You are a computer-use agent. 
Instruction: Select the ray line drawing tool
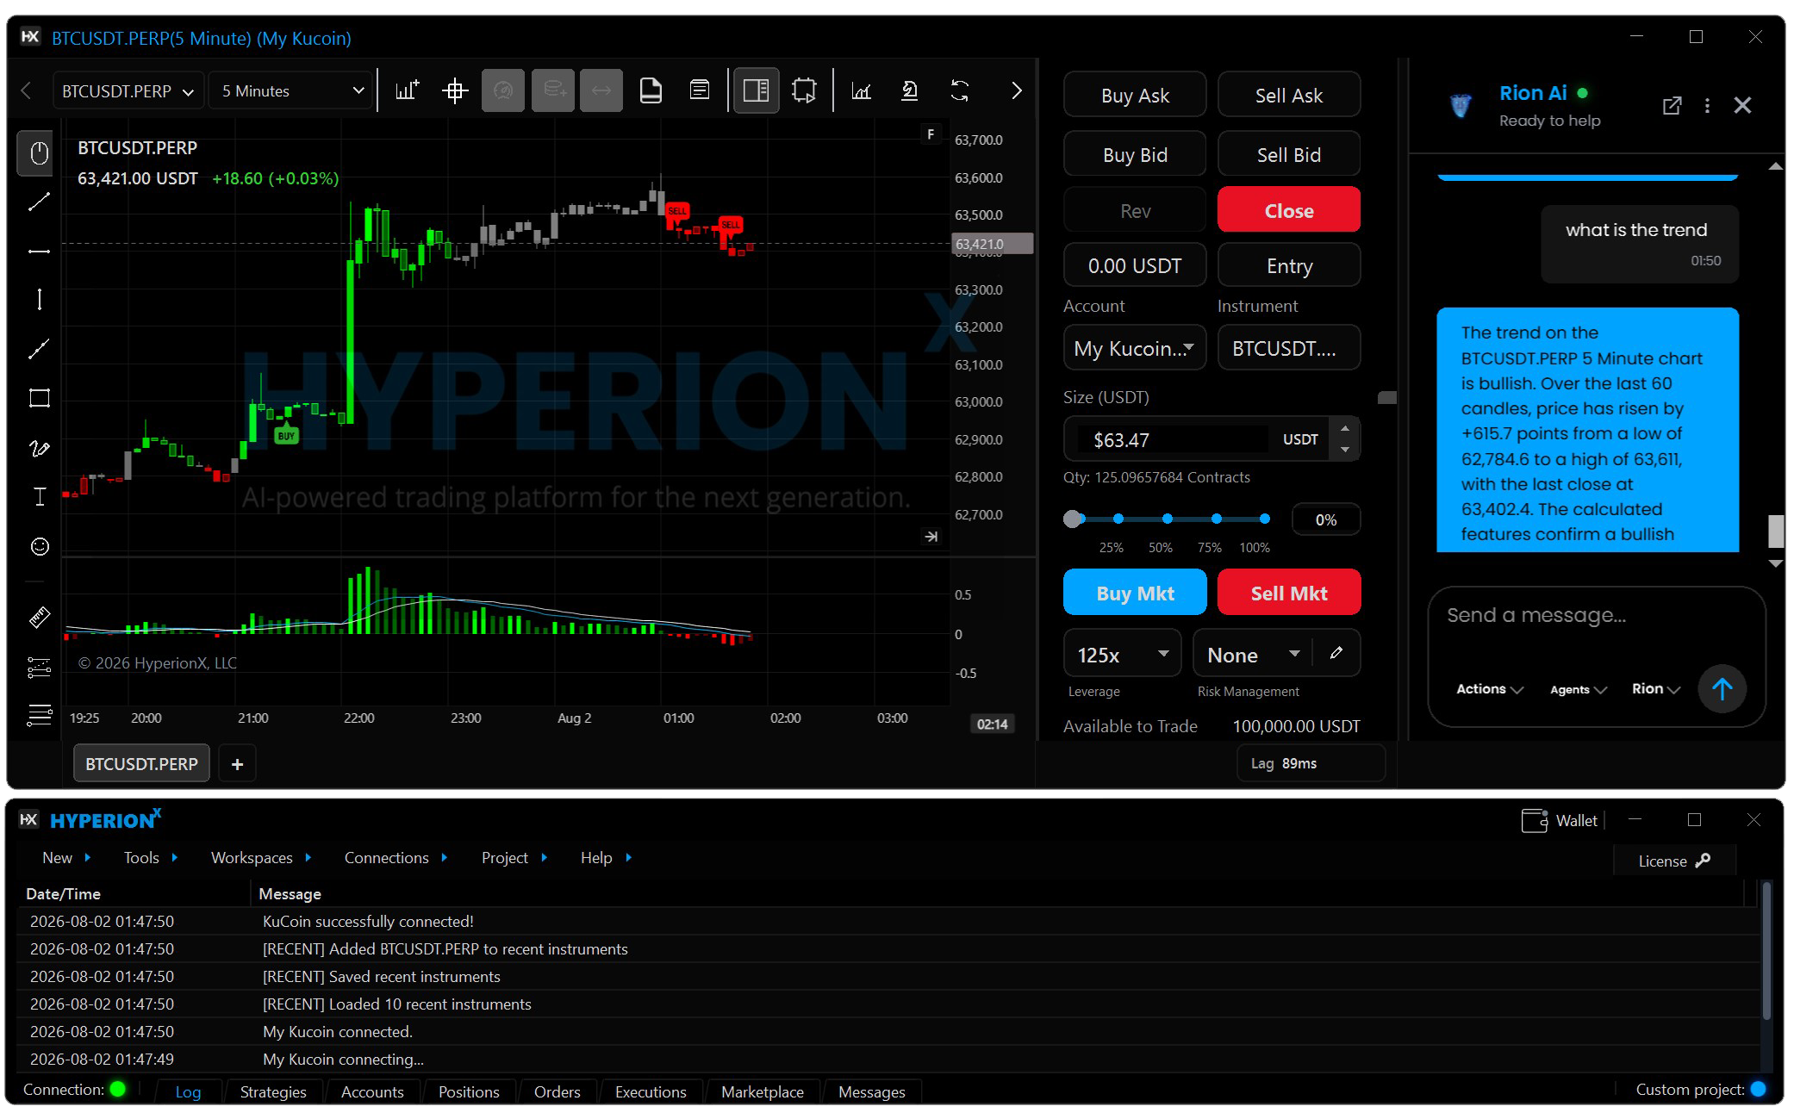tap(39, 348)
